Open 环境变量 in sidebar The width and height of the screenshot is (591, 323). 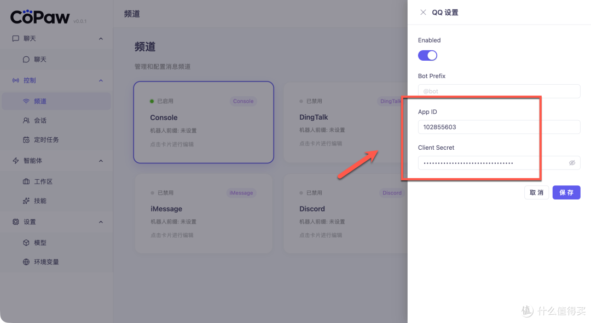point(56,262)
